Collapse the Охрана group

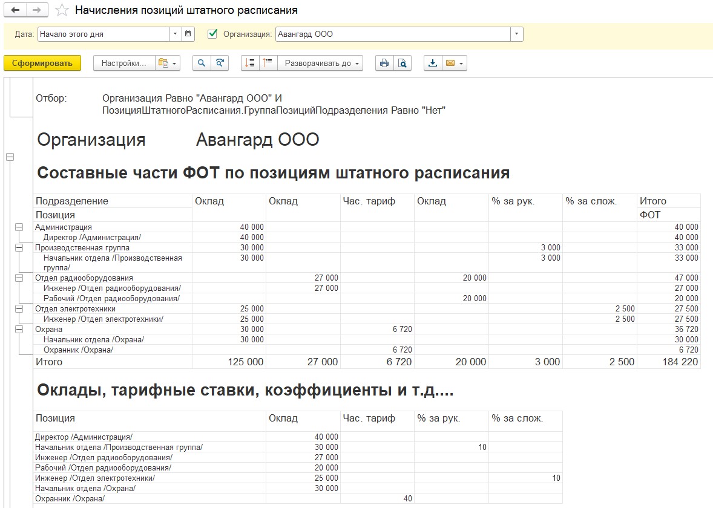point(19,330)
